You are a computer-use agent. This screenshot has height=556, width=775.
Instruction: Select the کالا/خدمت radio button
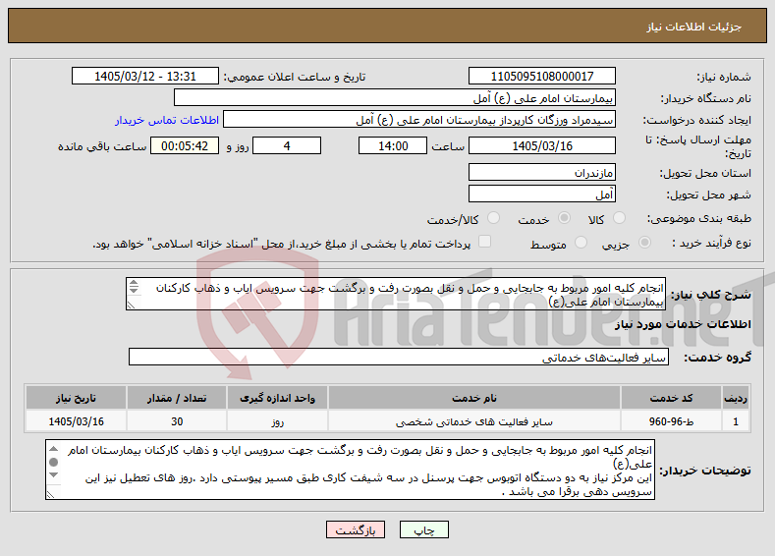(493, 218)
